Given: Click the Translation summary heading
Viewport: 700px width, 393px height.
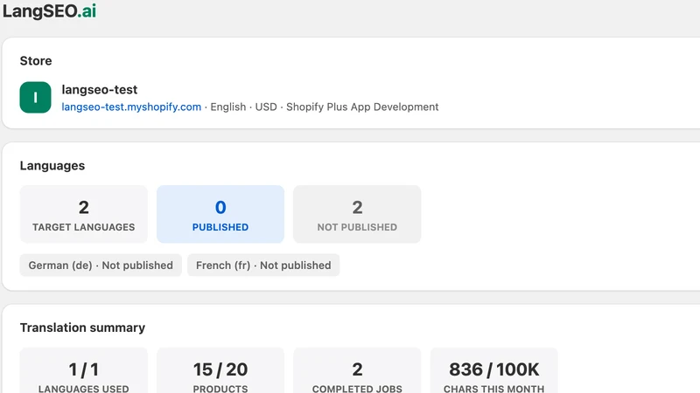Looking at the screenshot, I should tap(82, 328).
